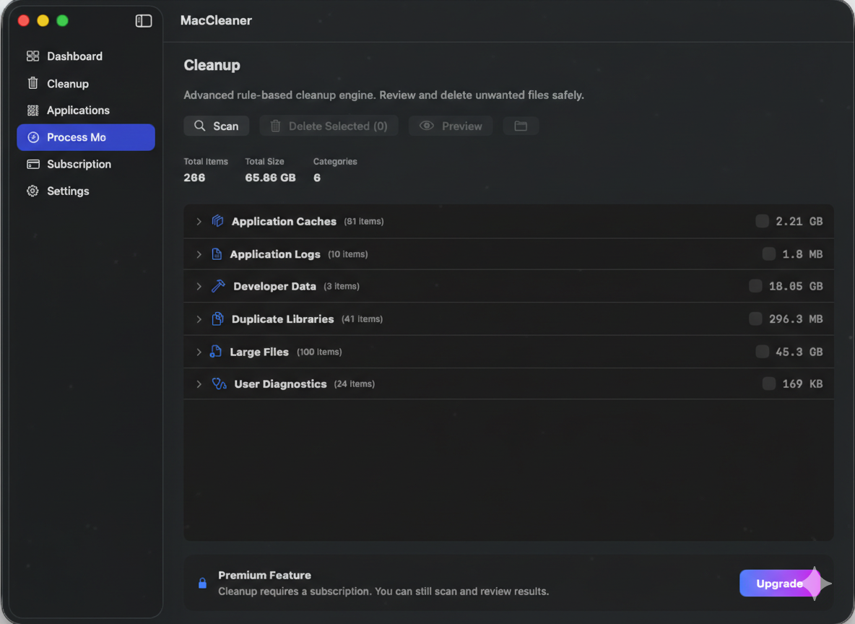Toggle the sidebar with the title bar icon
The width and height of the screenshot is (855, 624).
[x=144, y=21]
